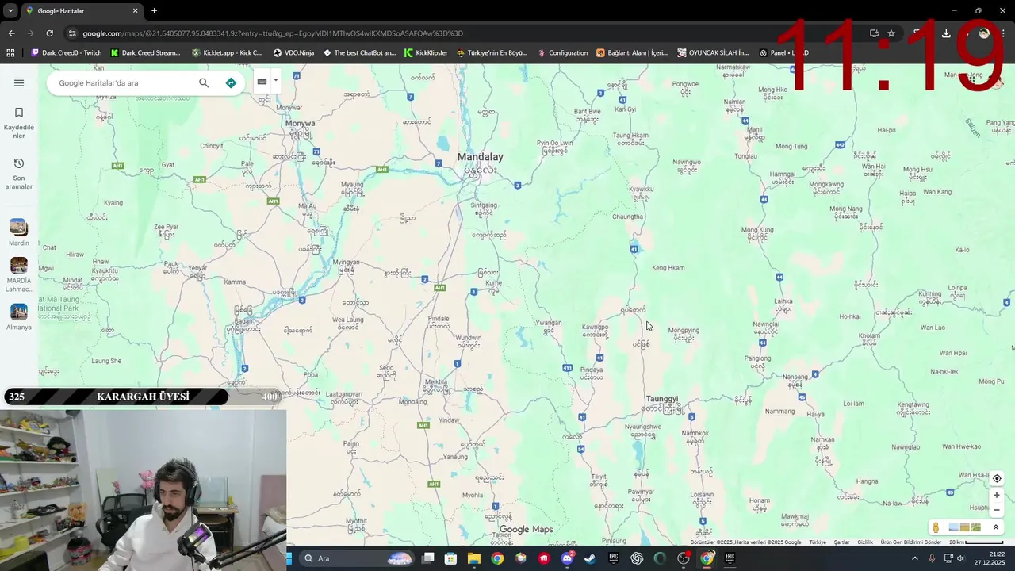
Task: Open Steam from the taskbar
Action: coord(590,558)
